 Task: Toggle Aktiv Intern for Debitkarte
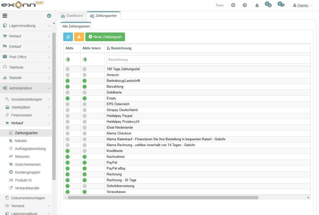tap(85, 92)
